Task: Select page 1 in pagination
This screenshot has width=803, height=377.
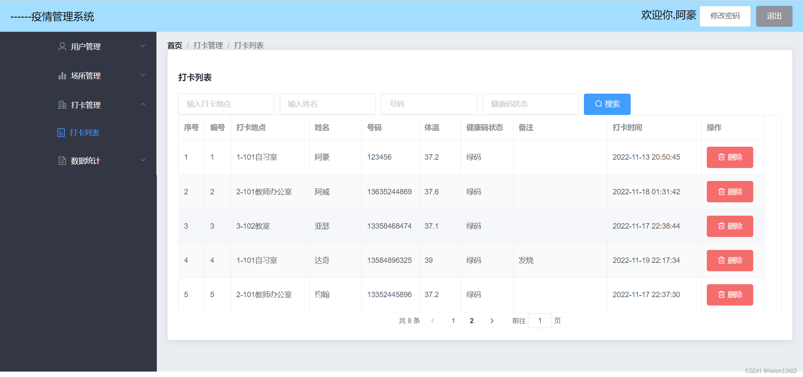Action: pyautogui.click(x=453, y=321)
